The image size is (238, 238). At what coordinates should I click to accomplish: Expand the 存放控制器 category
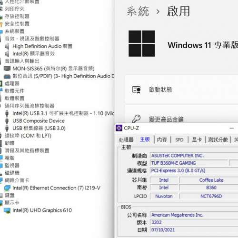[x=17, y=16]
